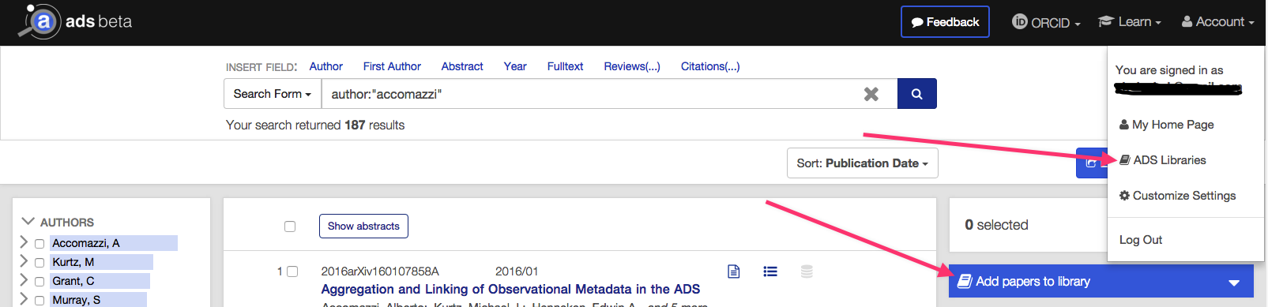Open the ORCID dropdown menu

point(1046,22)
